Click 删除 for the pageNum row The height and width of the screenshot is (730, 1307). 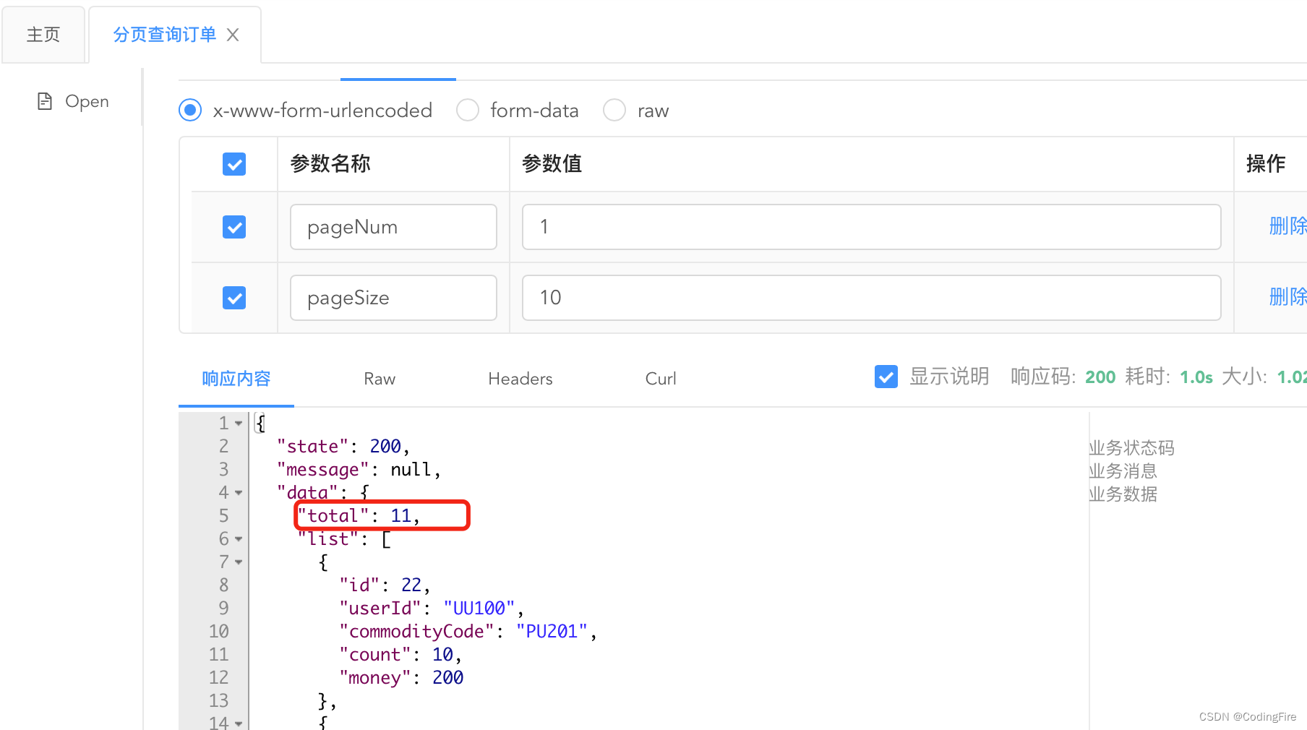click(1287, 226)
